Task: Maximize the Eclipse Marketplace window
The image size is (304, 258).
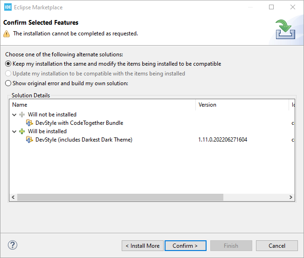Action: (271, 7)
